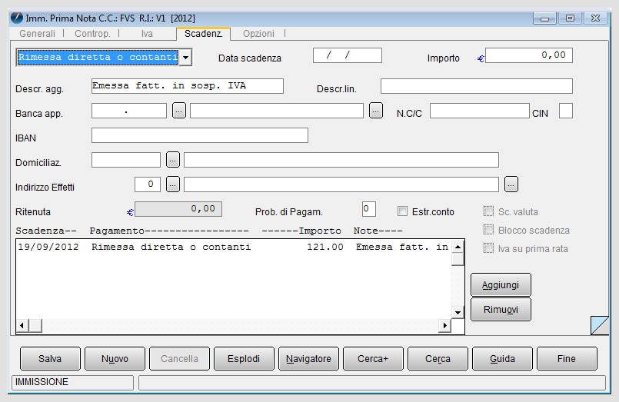Toggle the Iva su prima rata checkbox
Viewport: 619px width, 402px height.
(x=488, y=248)
